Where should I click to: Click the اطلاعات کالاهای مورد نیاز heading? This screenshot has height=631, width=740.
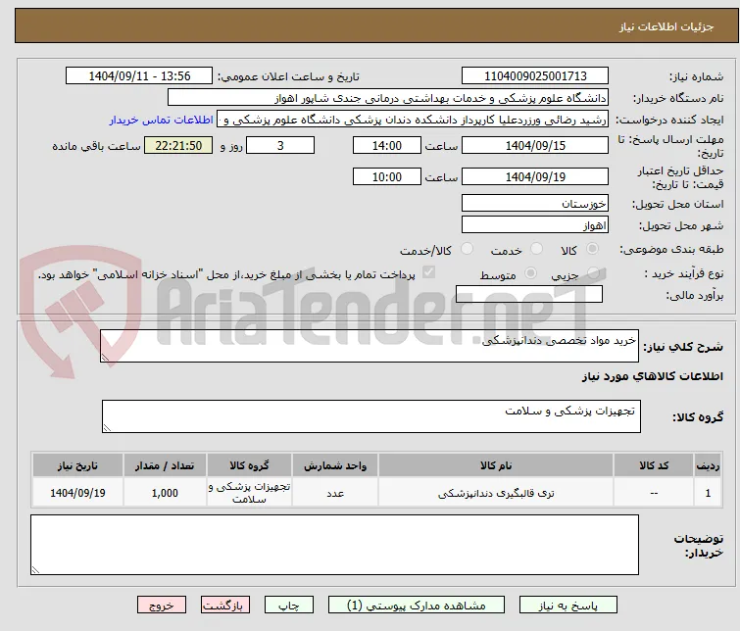(652, 376)
